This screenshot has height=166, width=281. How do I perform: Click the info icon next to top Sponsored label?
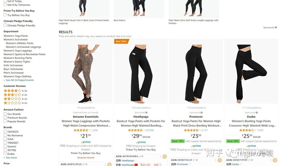[276, 27]
